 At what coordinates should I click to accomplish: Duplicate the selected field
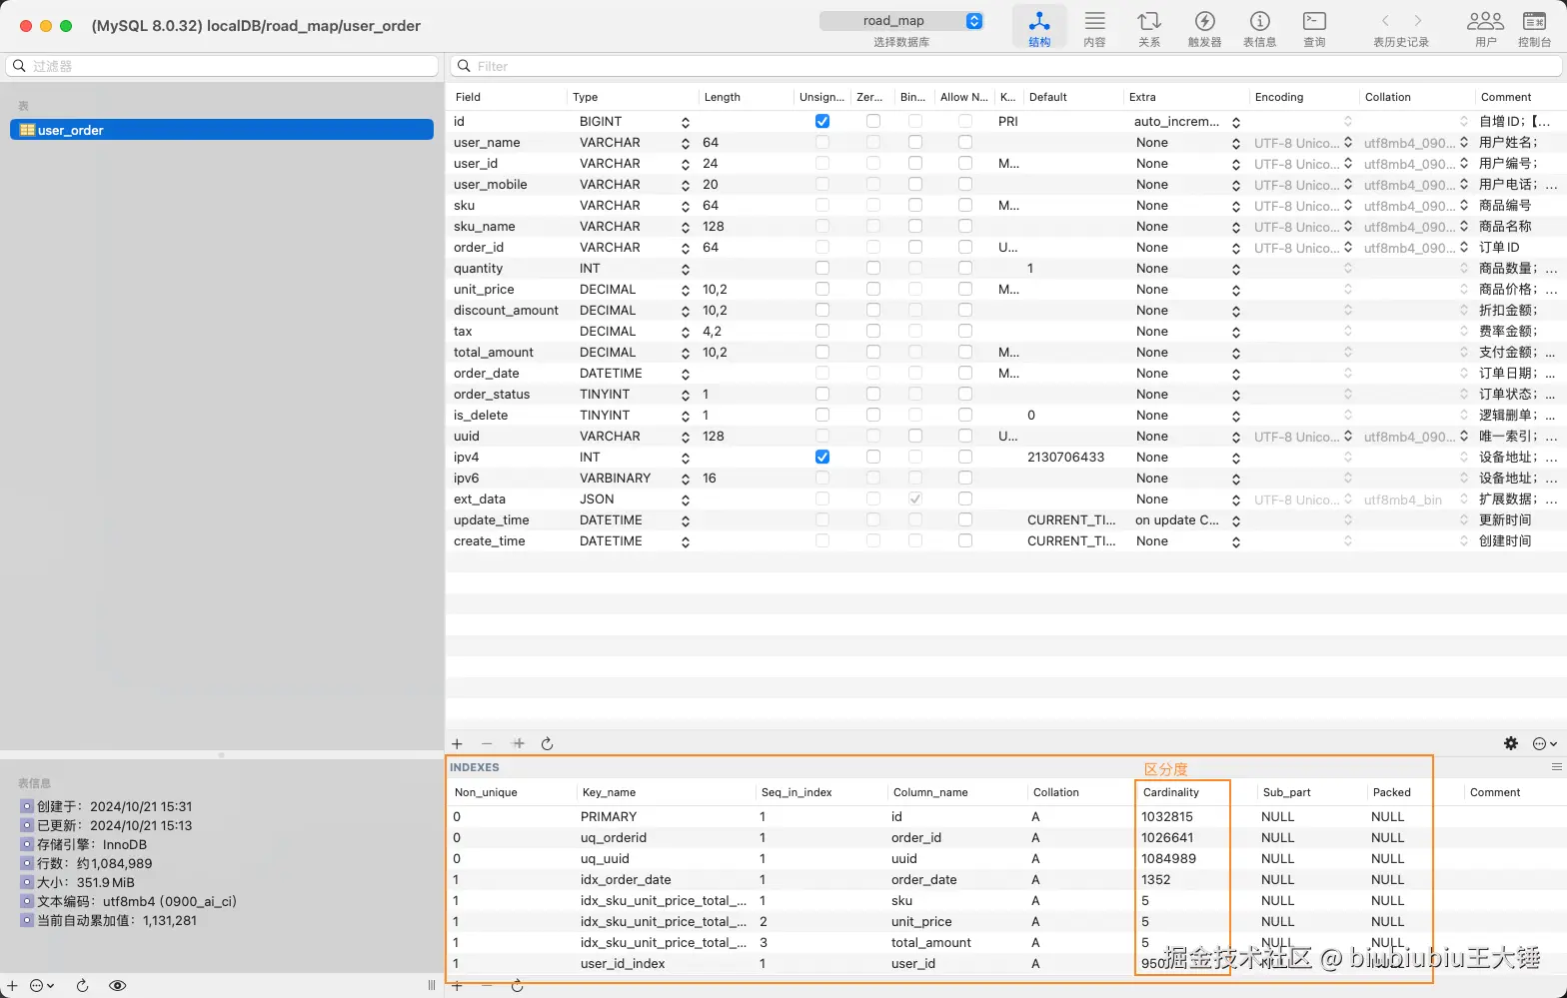click(518, 743)
